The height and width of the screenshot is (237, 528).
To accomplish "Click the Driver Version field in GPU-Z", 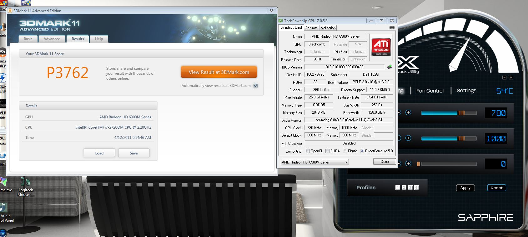I will tap(349, 120).
